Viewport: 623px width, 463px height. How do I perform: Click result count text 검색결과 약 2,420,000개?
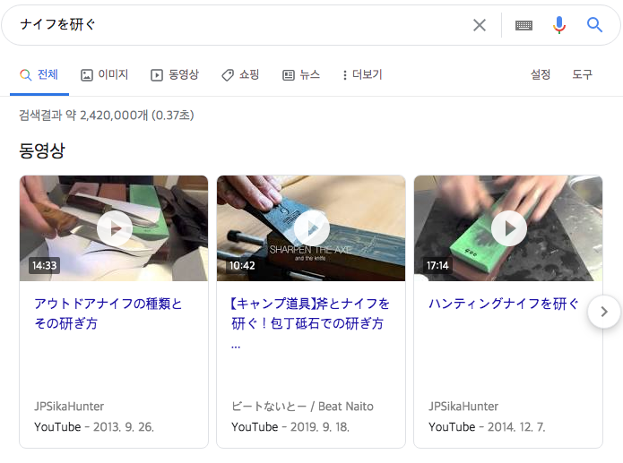pos(107,116)
